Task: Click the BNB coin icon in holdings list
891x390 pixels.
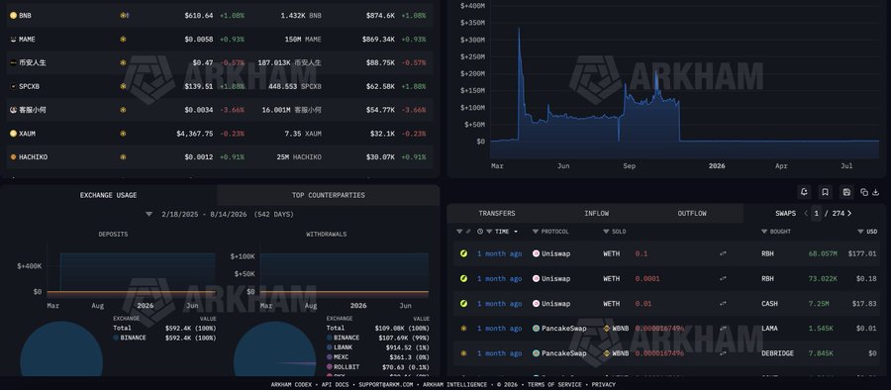Action: click(13, 16)
